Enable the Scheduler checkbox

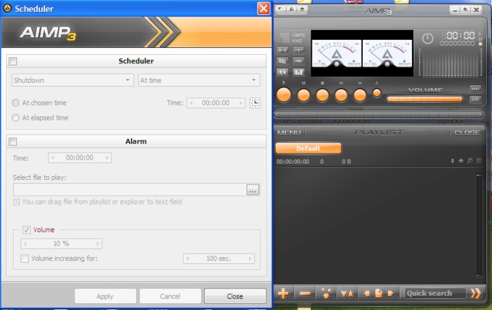13,61
